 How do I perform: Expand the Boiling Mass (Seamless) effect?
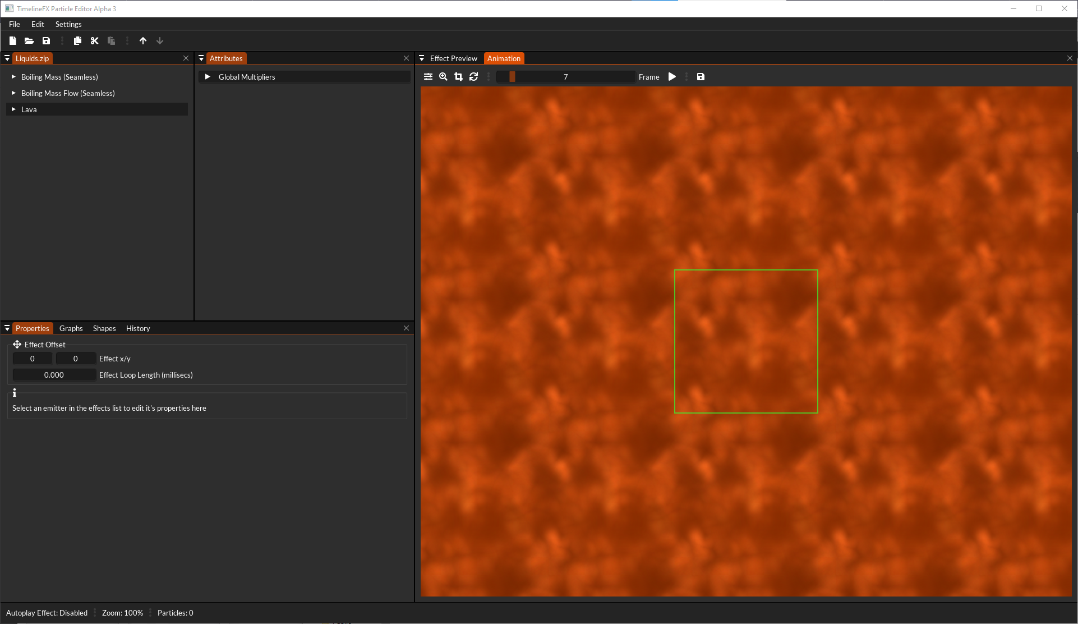tap(13, 77)
